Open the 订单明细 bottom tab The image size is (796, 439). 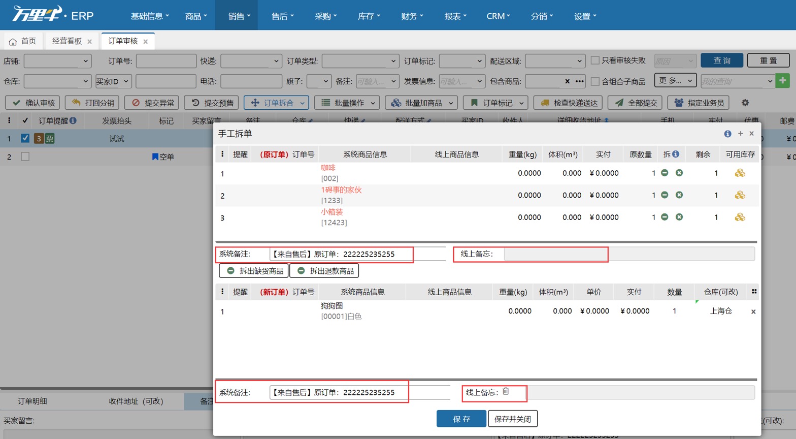[x=32, y=401]
